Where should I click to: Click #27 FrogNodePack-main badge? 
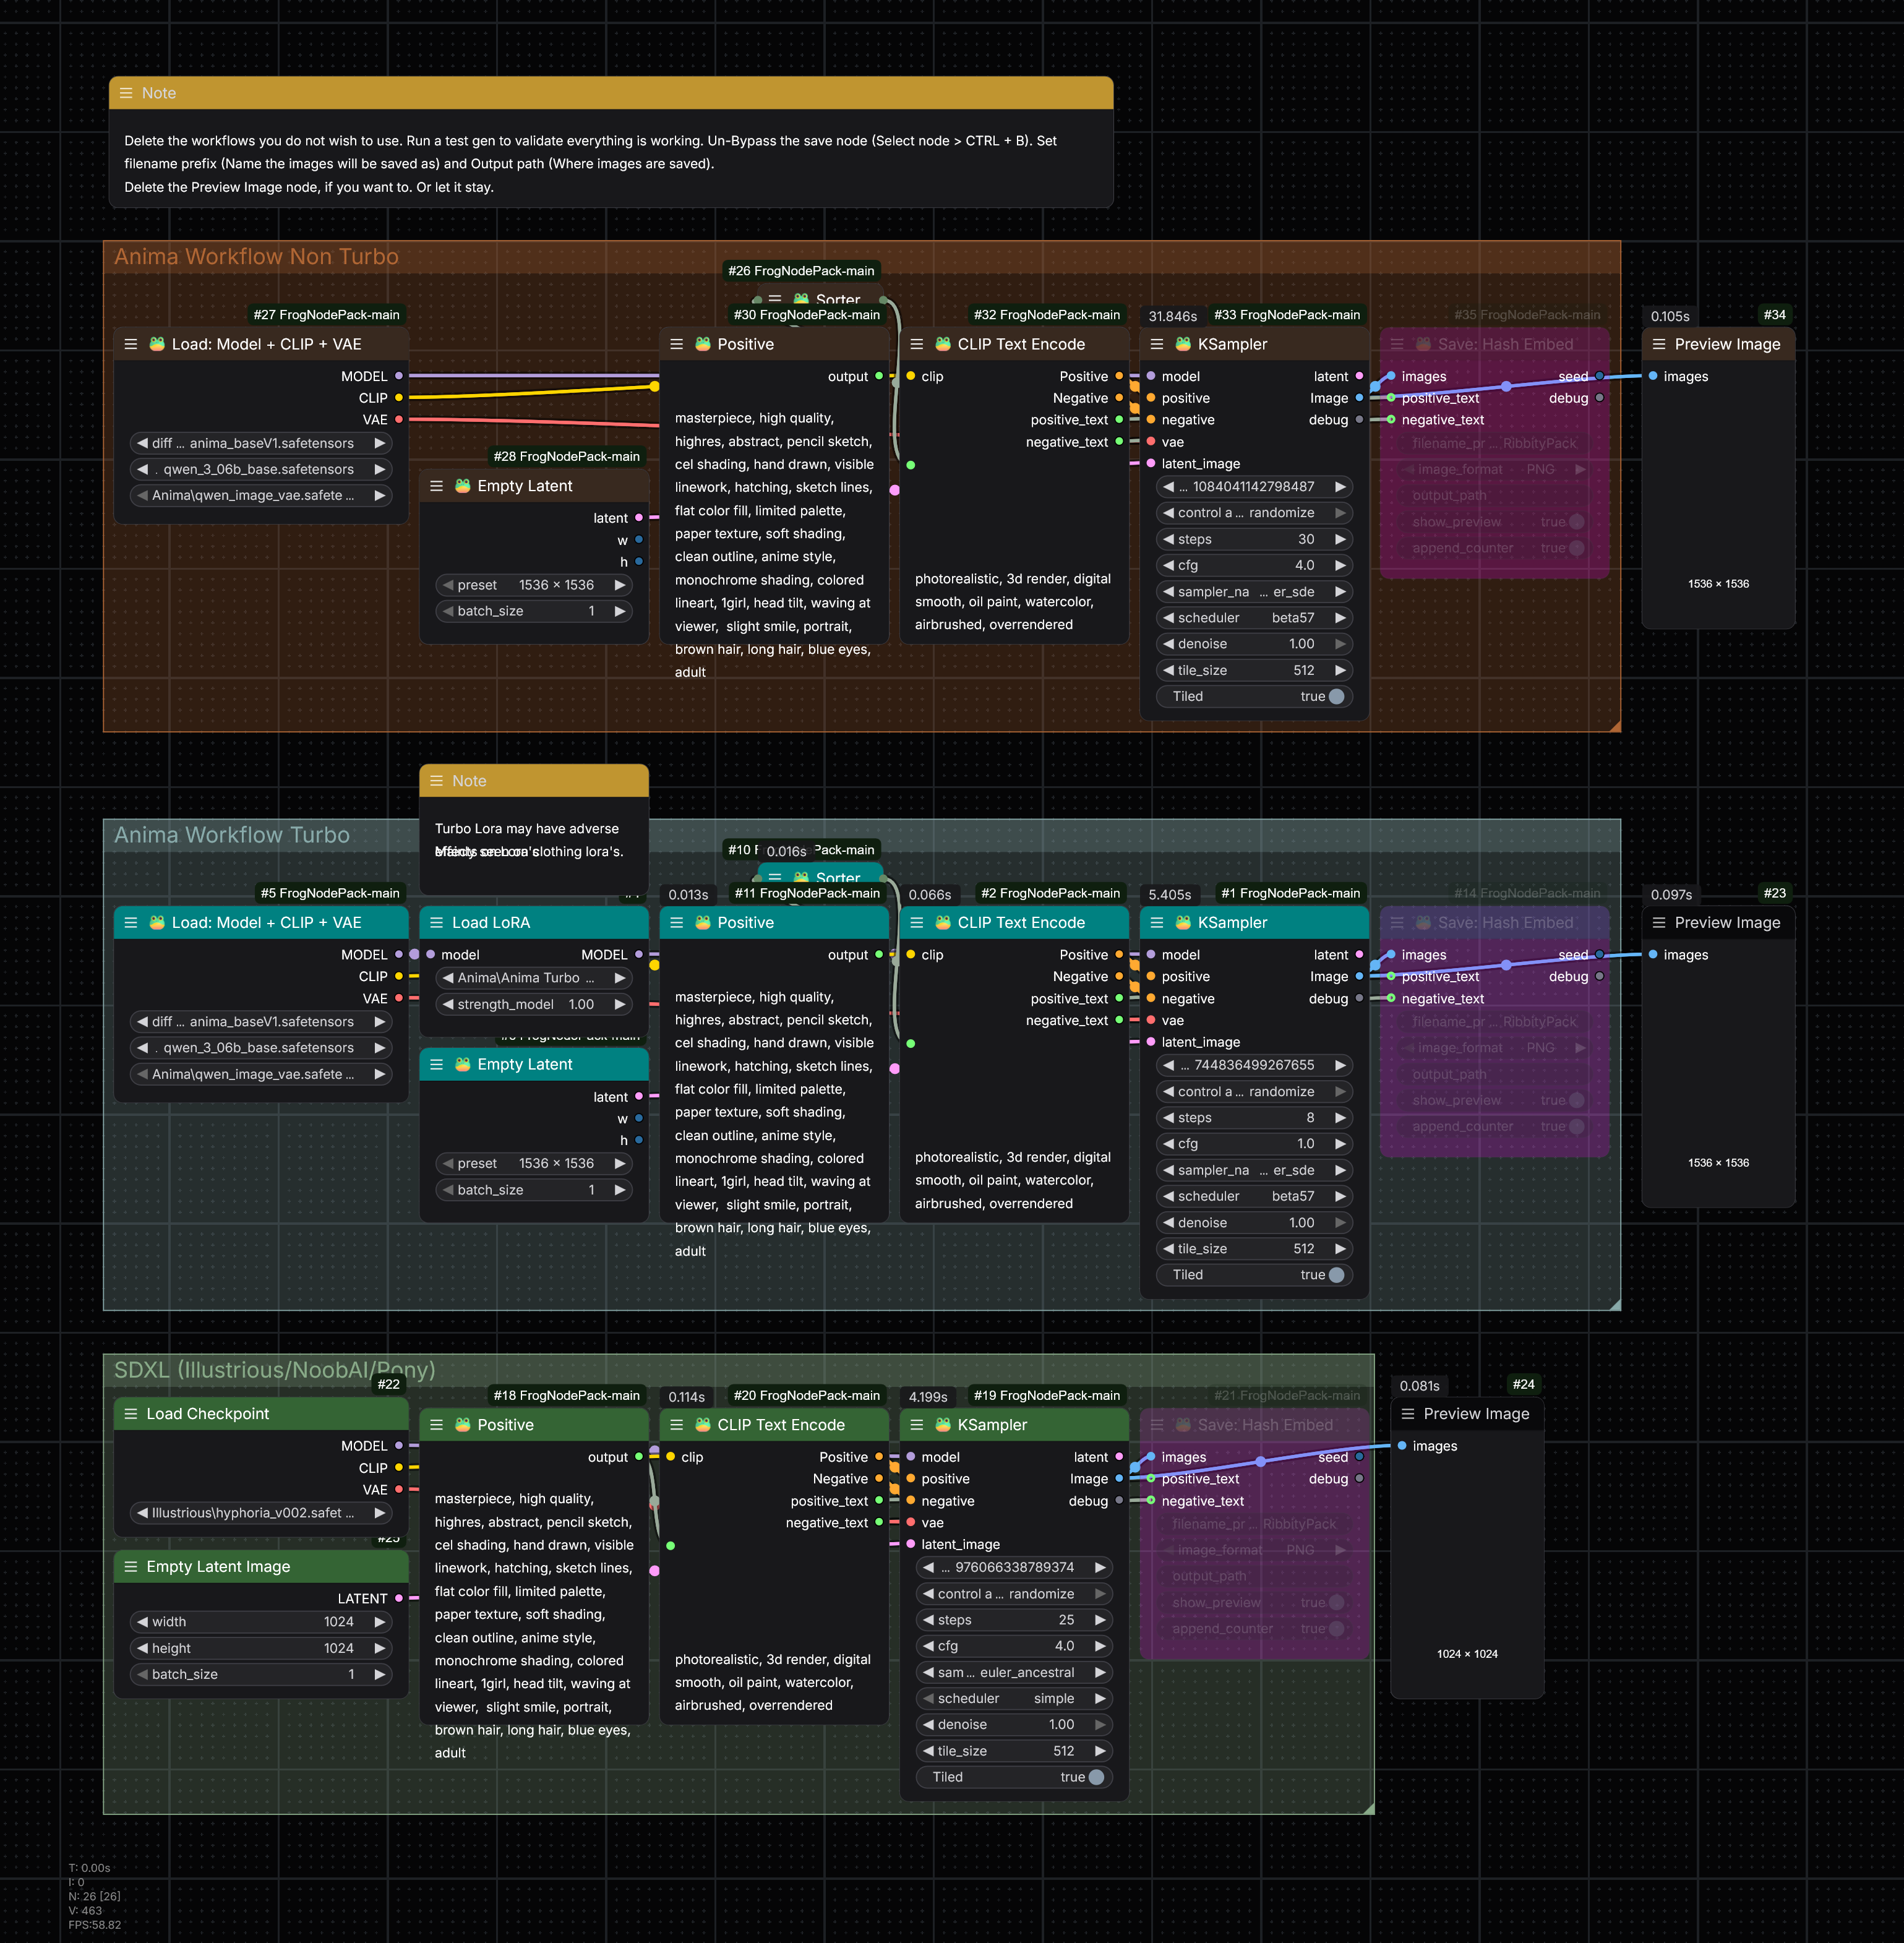click(326, 315)
